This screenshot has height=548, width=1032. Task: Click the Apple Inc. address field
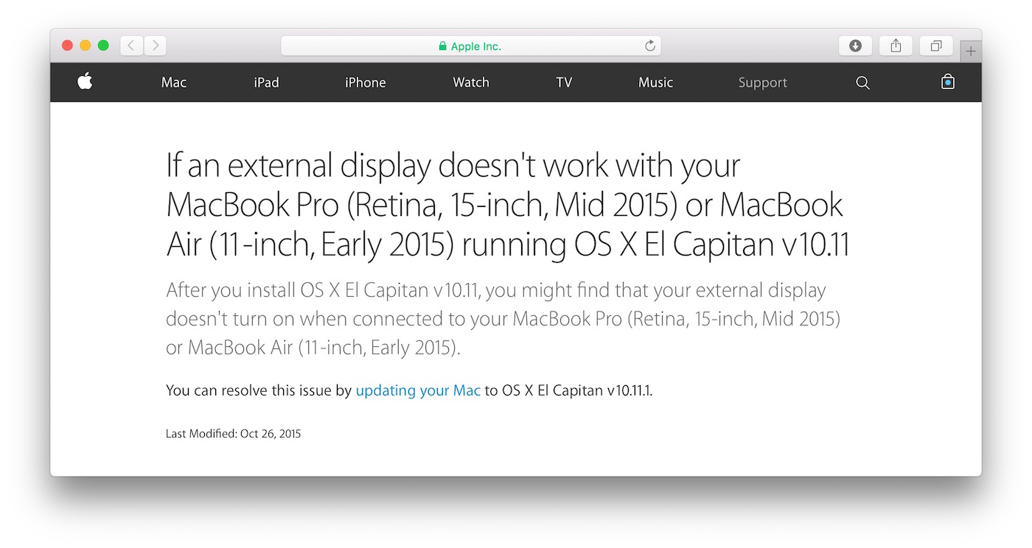(471, 46)
